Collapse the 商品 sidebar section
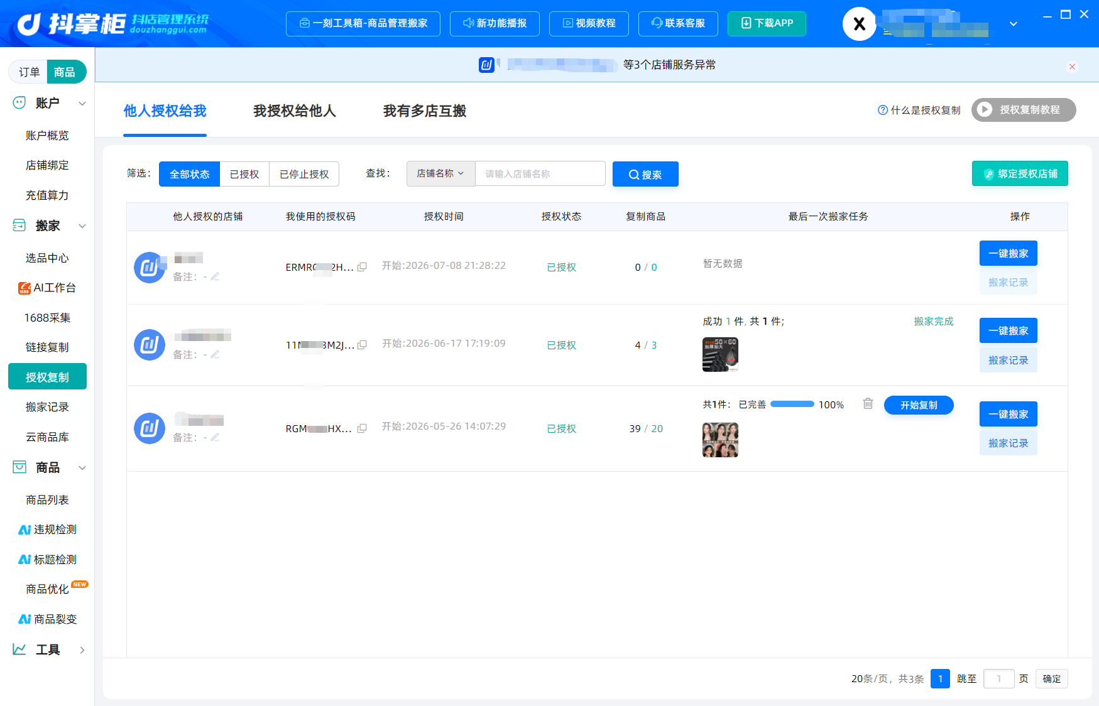This screenshot has width=1099, height=706. point(82,467)
